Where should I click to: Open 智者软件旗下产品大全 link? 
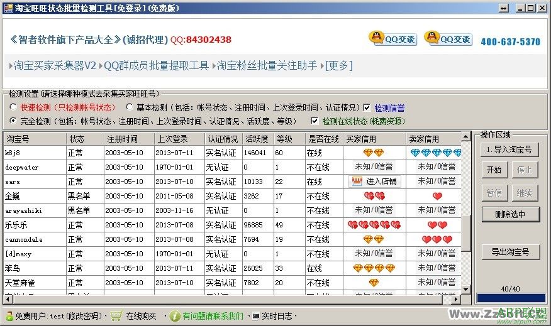(65, 40)
